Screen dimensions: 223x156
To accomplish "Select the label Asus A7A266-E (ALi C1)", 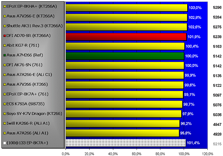I will tap(29, 75).
